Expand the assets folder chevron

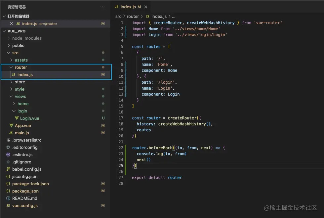pyautogui.click(x=11, y=60)
